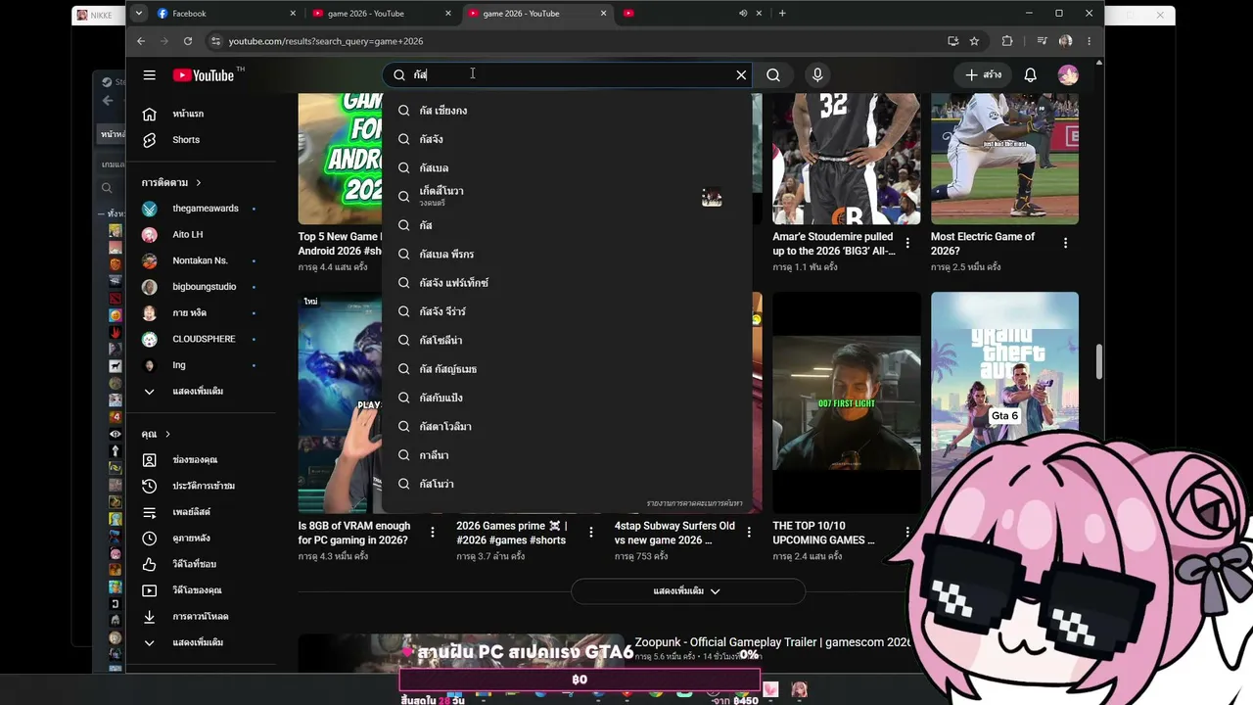
Task: Select the suggestion 'กัสจัง'
Action: tap(568, 139)
